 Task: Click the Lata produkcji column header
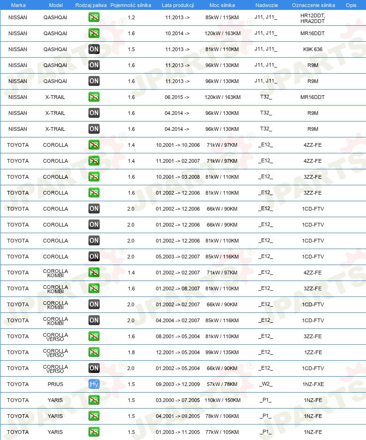coord(178,5)
